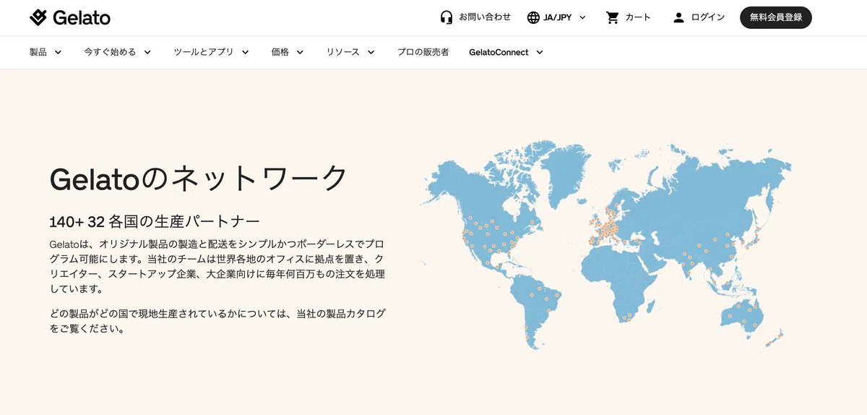Expand the chevron beside 価格

(300, 52)
